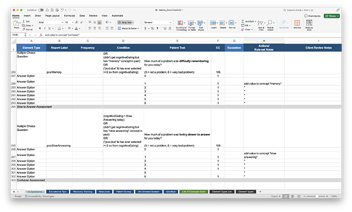Decrease the font size
The image size is (352, 212).
pos(81,22)
